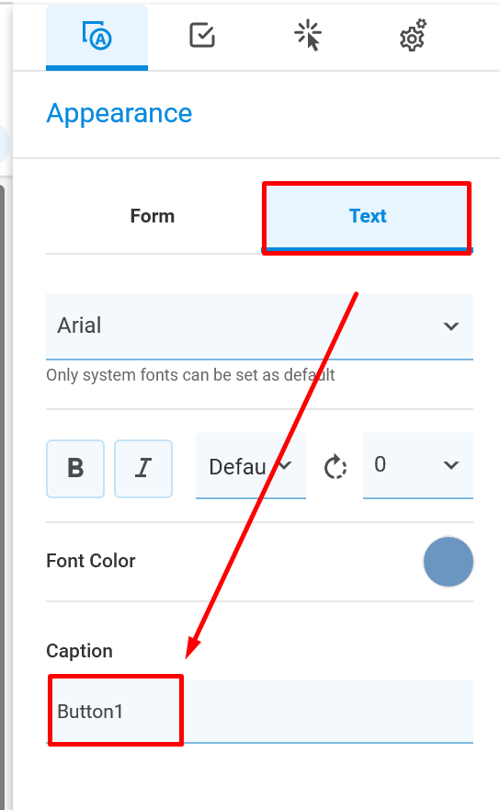Open the gears settings icon tab
500x810 pixels.
click(413, 36)
